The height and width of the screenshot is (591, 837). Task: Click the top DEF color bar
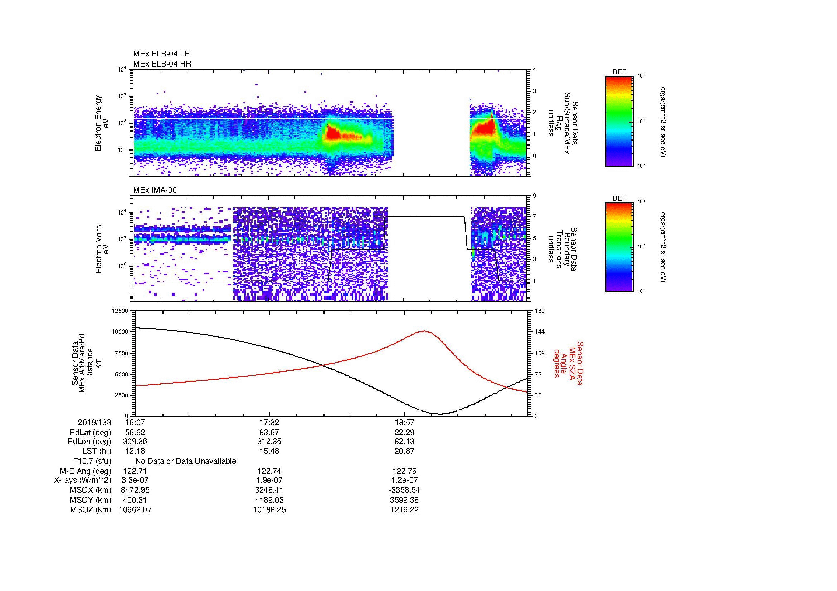(x=619, y=121)
